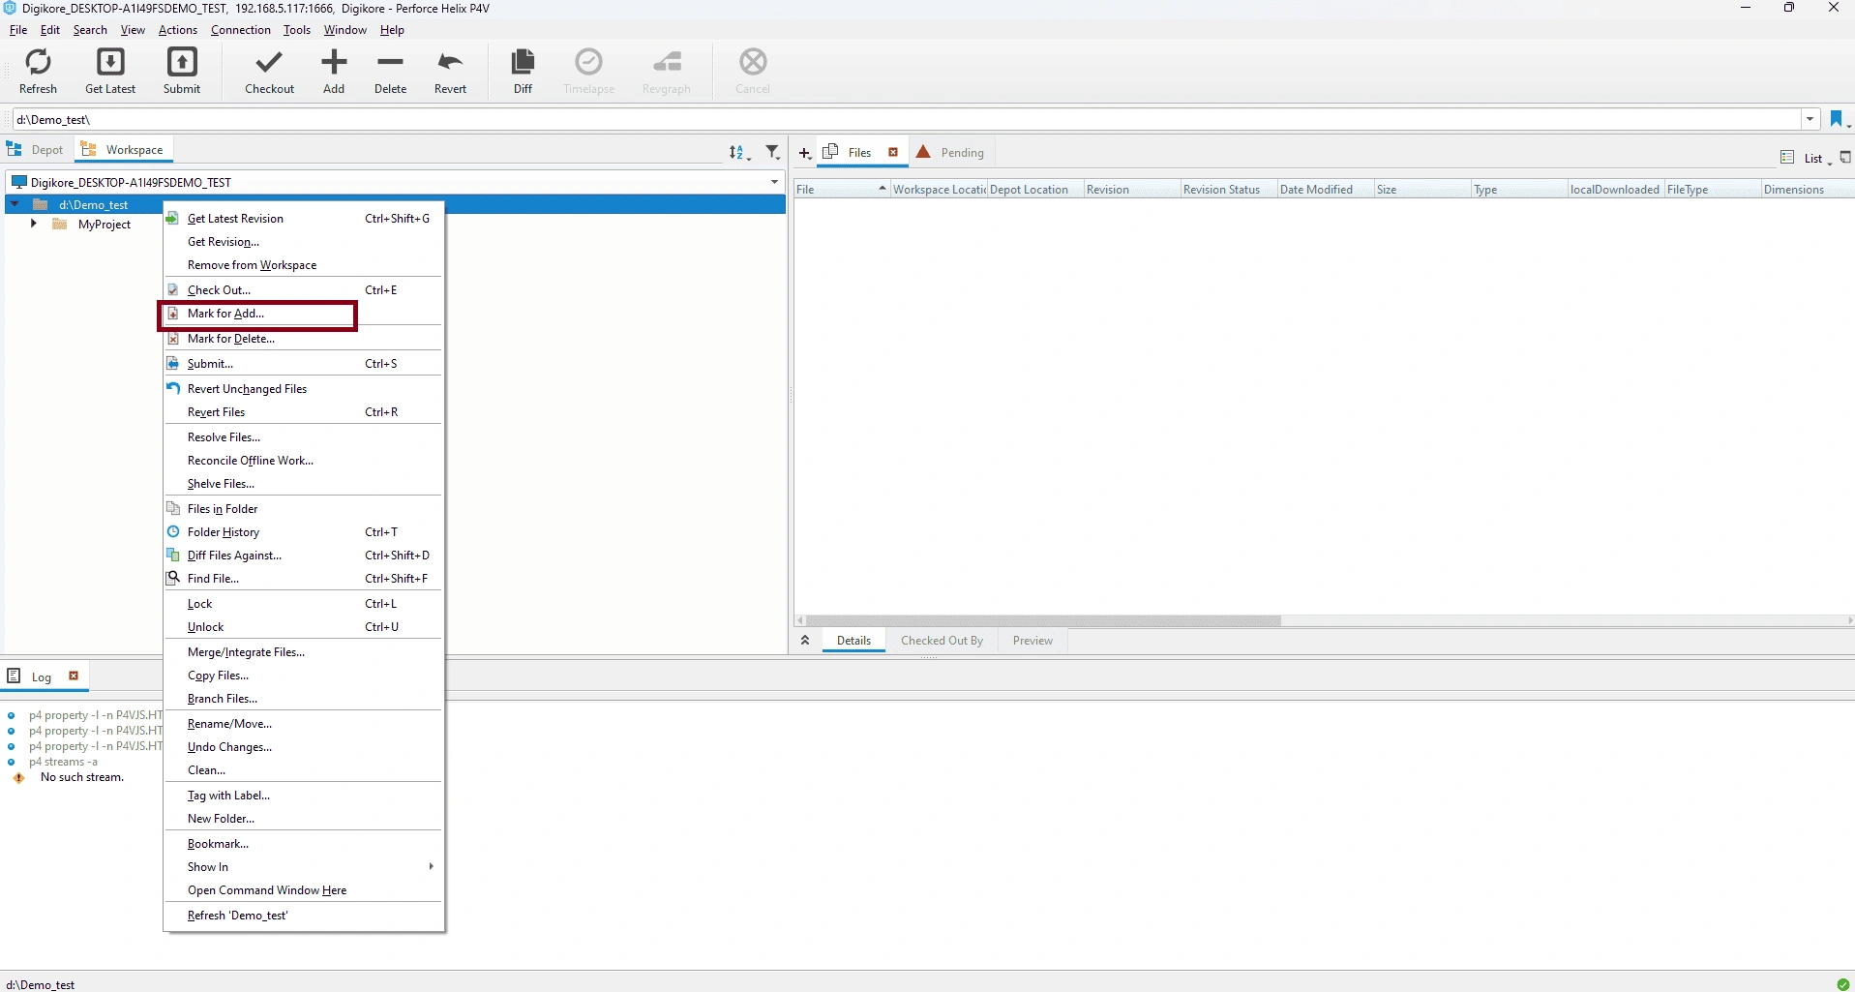
Task: Sort by the Size column header
Action: [x=1421, y=190]
